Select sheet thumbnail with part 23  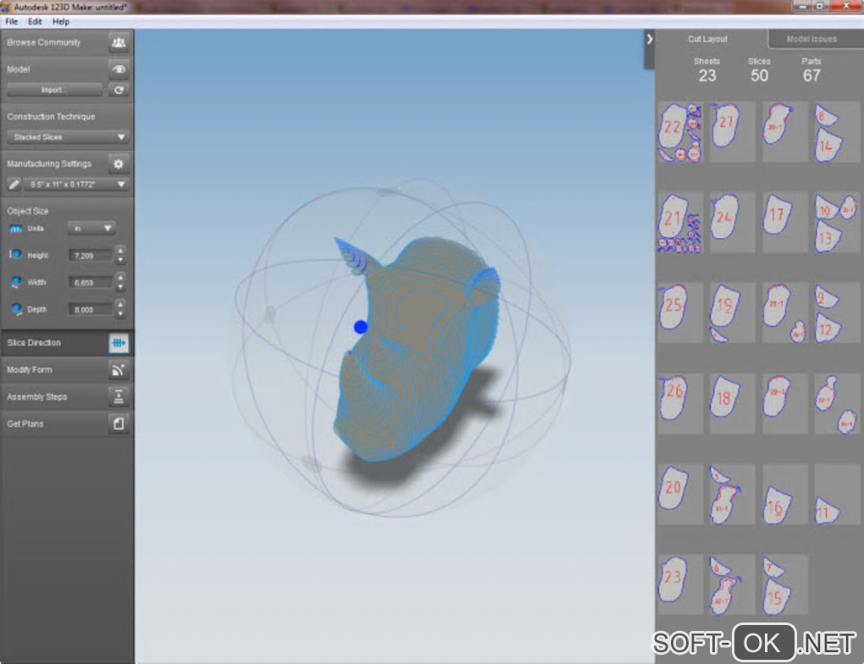(680, 584)
